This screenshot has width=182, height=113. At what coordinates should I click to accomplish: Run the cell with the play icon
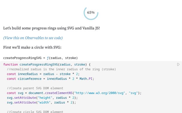(178, 64)
